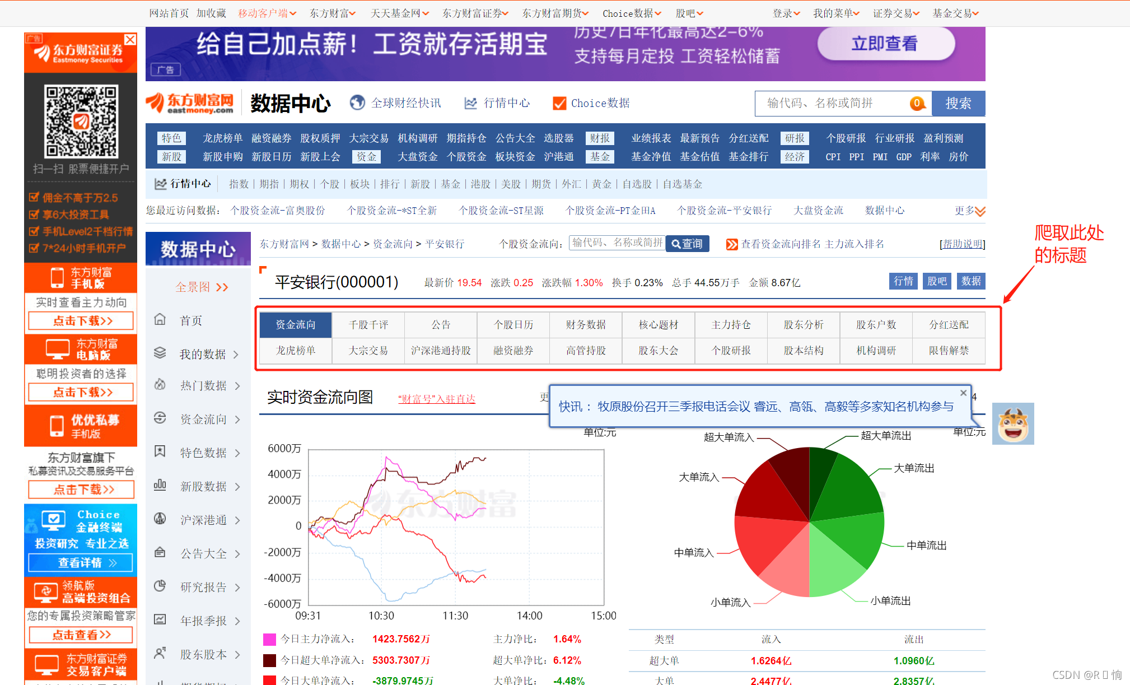Click 港股 in 行情中心 sub-navigation
1130x685 pixels.
click(x=480, y=184)
